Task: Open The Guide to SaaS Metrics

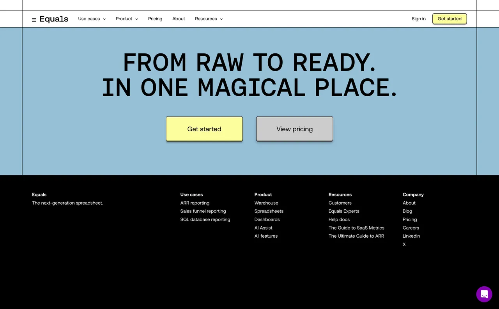Action: point(356,228)
